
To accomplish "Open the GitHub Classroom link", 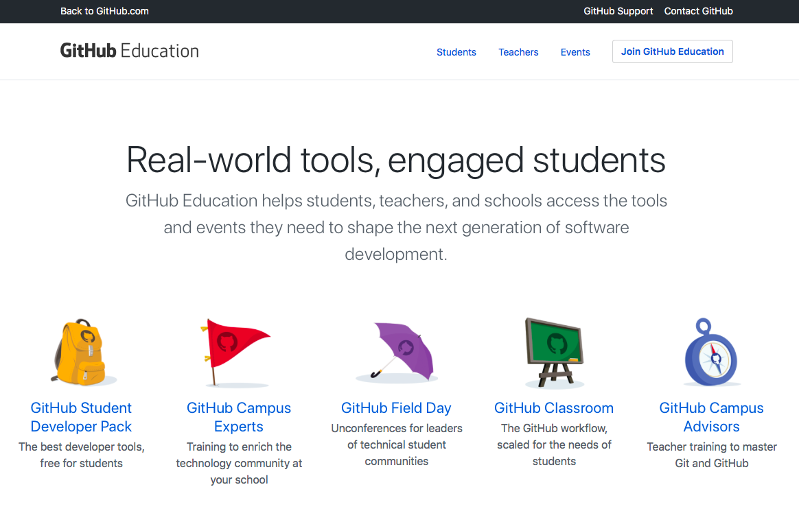I will [x=554, y=408].
